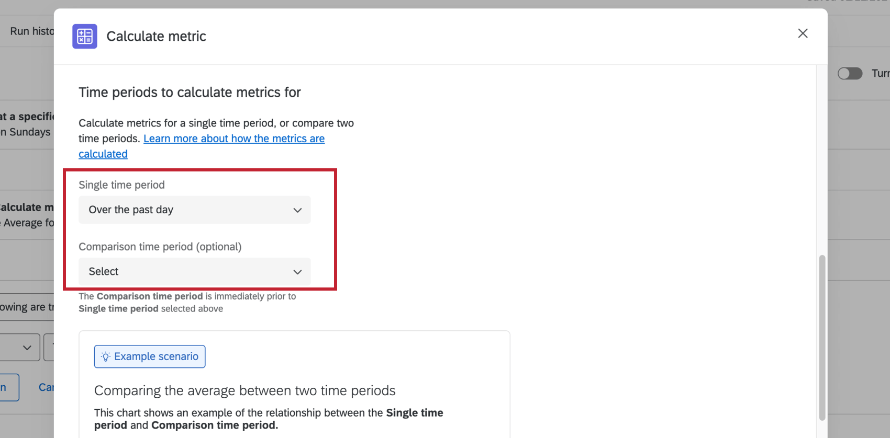Screen dimensions: 890x438
Task: Click the chevron on the Comparison "Select" field
Action: [297, 272]
